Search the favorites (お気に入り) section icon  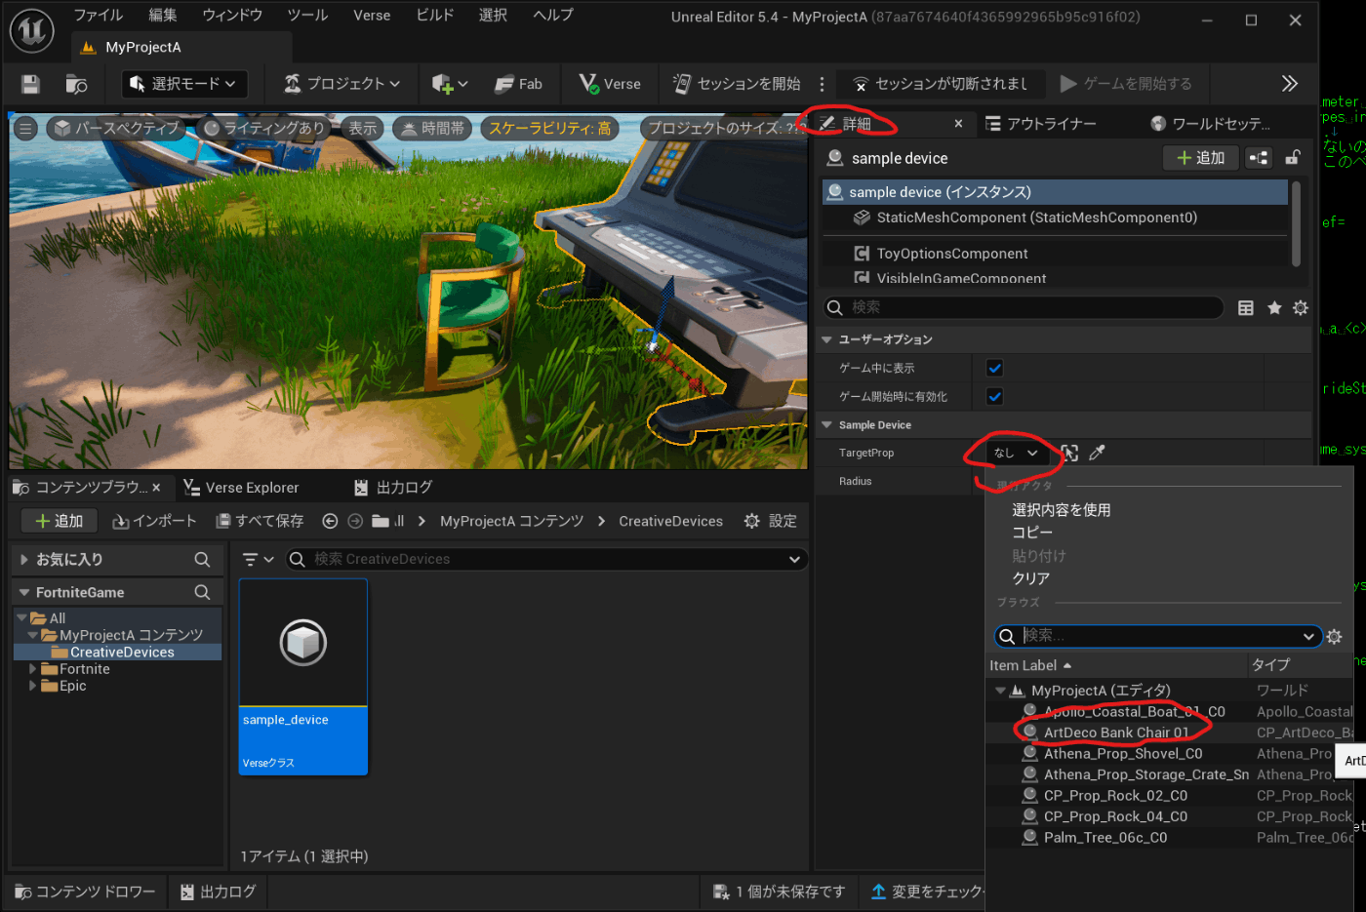click(202, 559)
